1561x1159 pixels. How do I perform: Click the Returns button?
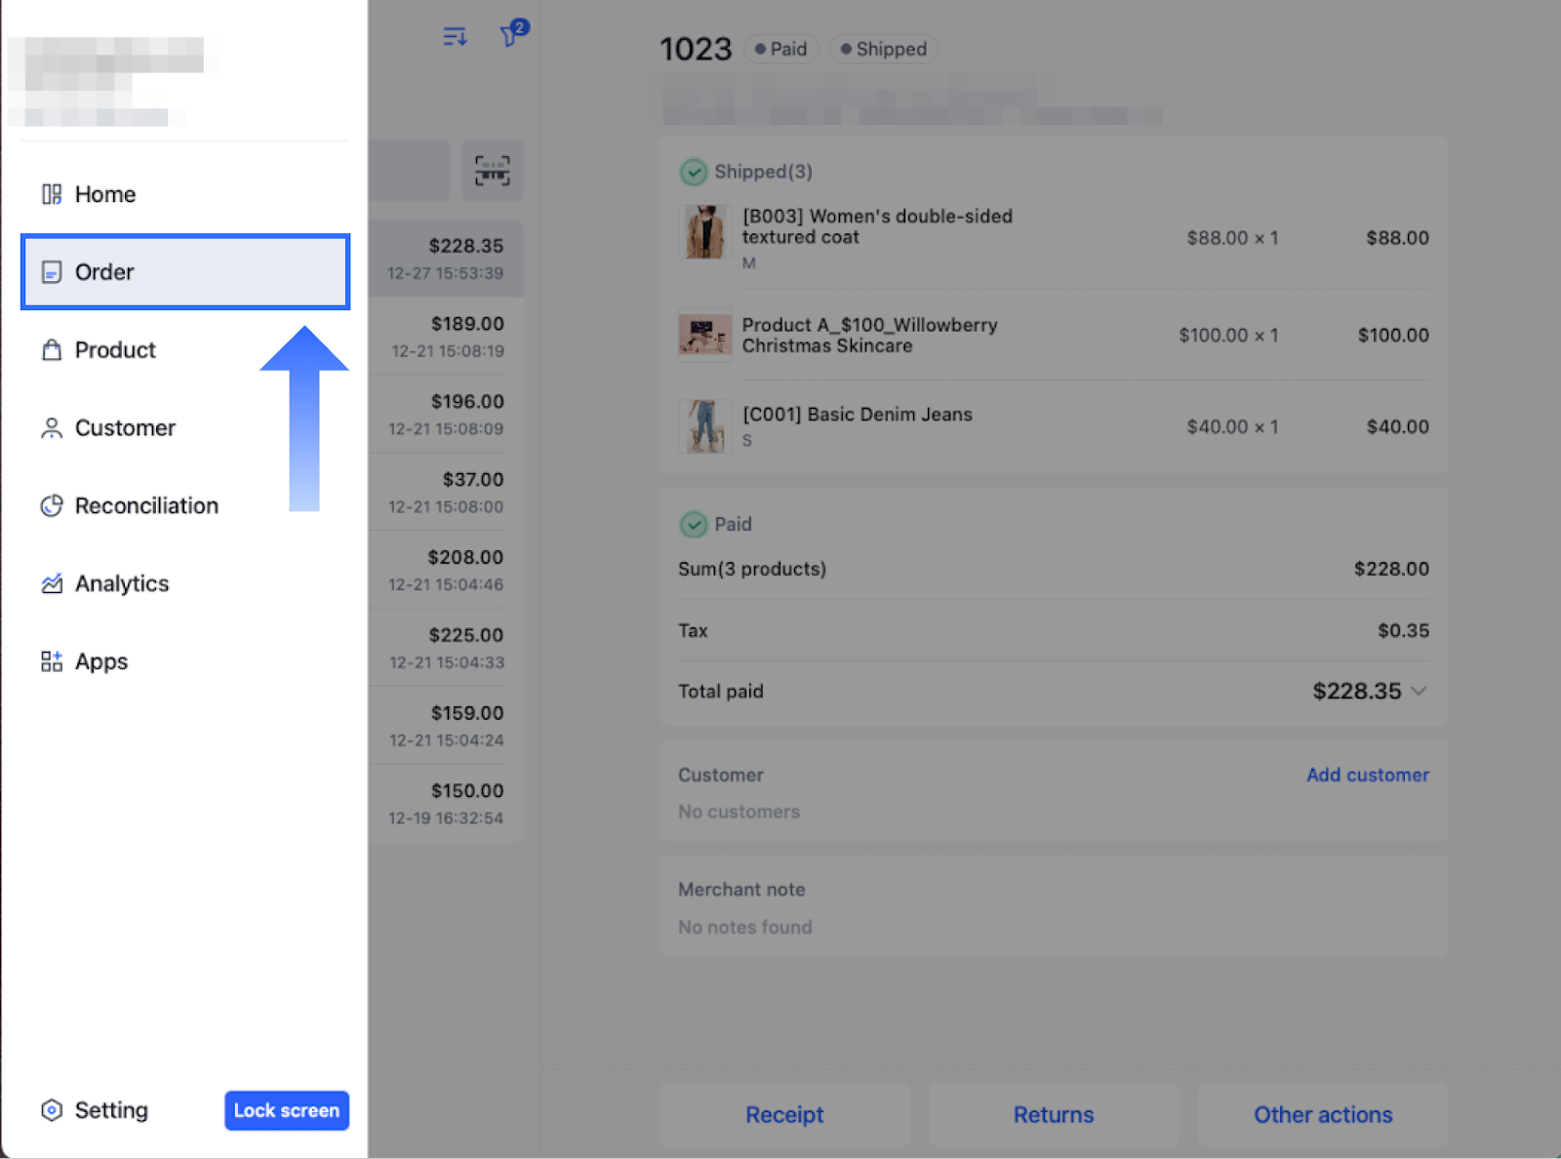click(x=1054, y=1114)
